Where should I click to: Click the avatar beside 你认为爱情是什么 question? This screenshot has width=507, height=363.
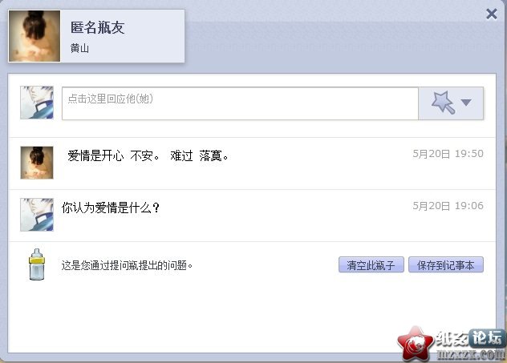(37, 215)
